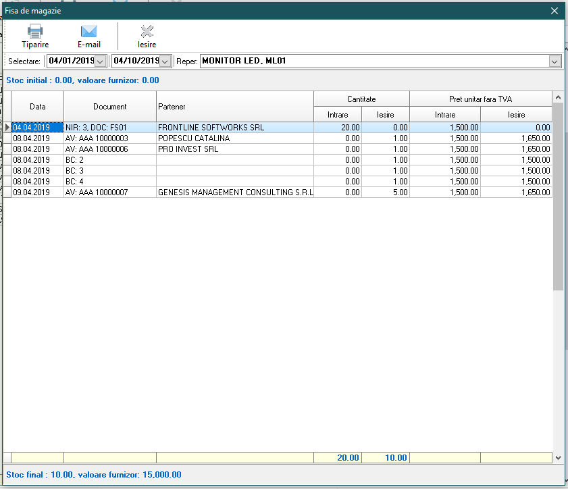Click the Tiparire printer icon
This screenshot has height=489, width=568.
pos(35,32)
